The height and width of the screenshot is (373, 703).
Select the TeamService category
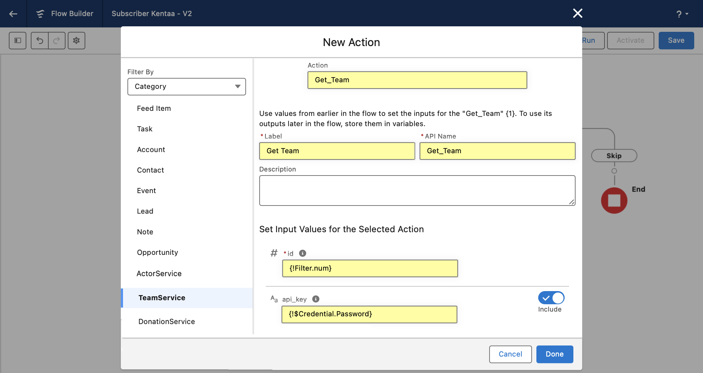pos(187,298)
